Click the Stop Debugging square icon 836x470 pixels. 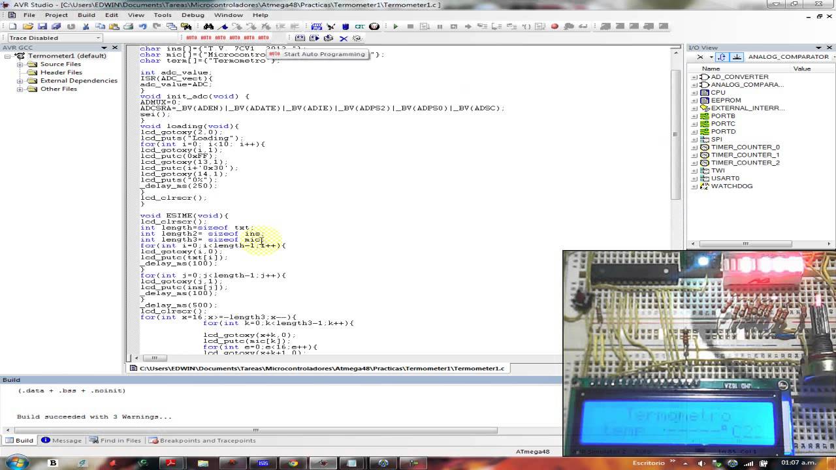point(410,27)
